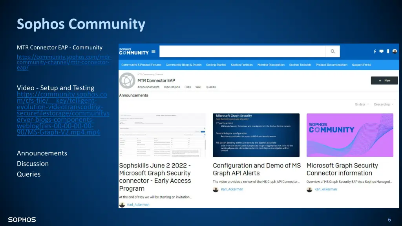Click the MTR Community Channel breadcrumb
Screen dimensions: 402x226
tap(150, 75)
